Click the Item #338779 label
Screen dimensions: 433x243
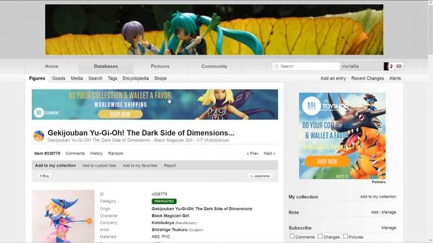coord(47,153)
